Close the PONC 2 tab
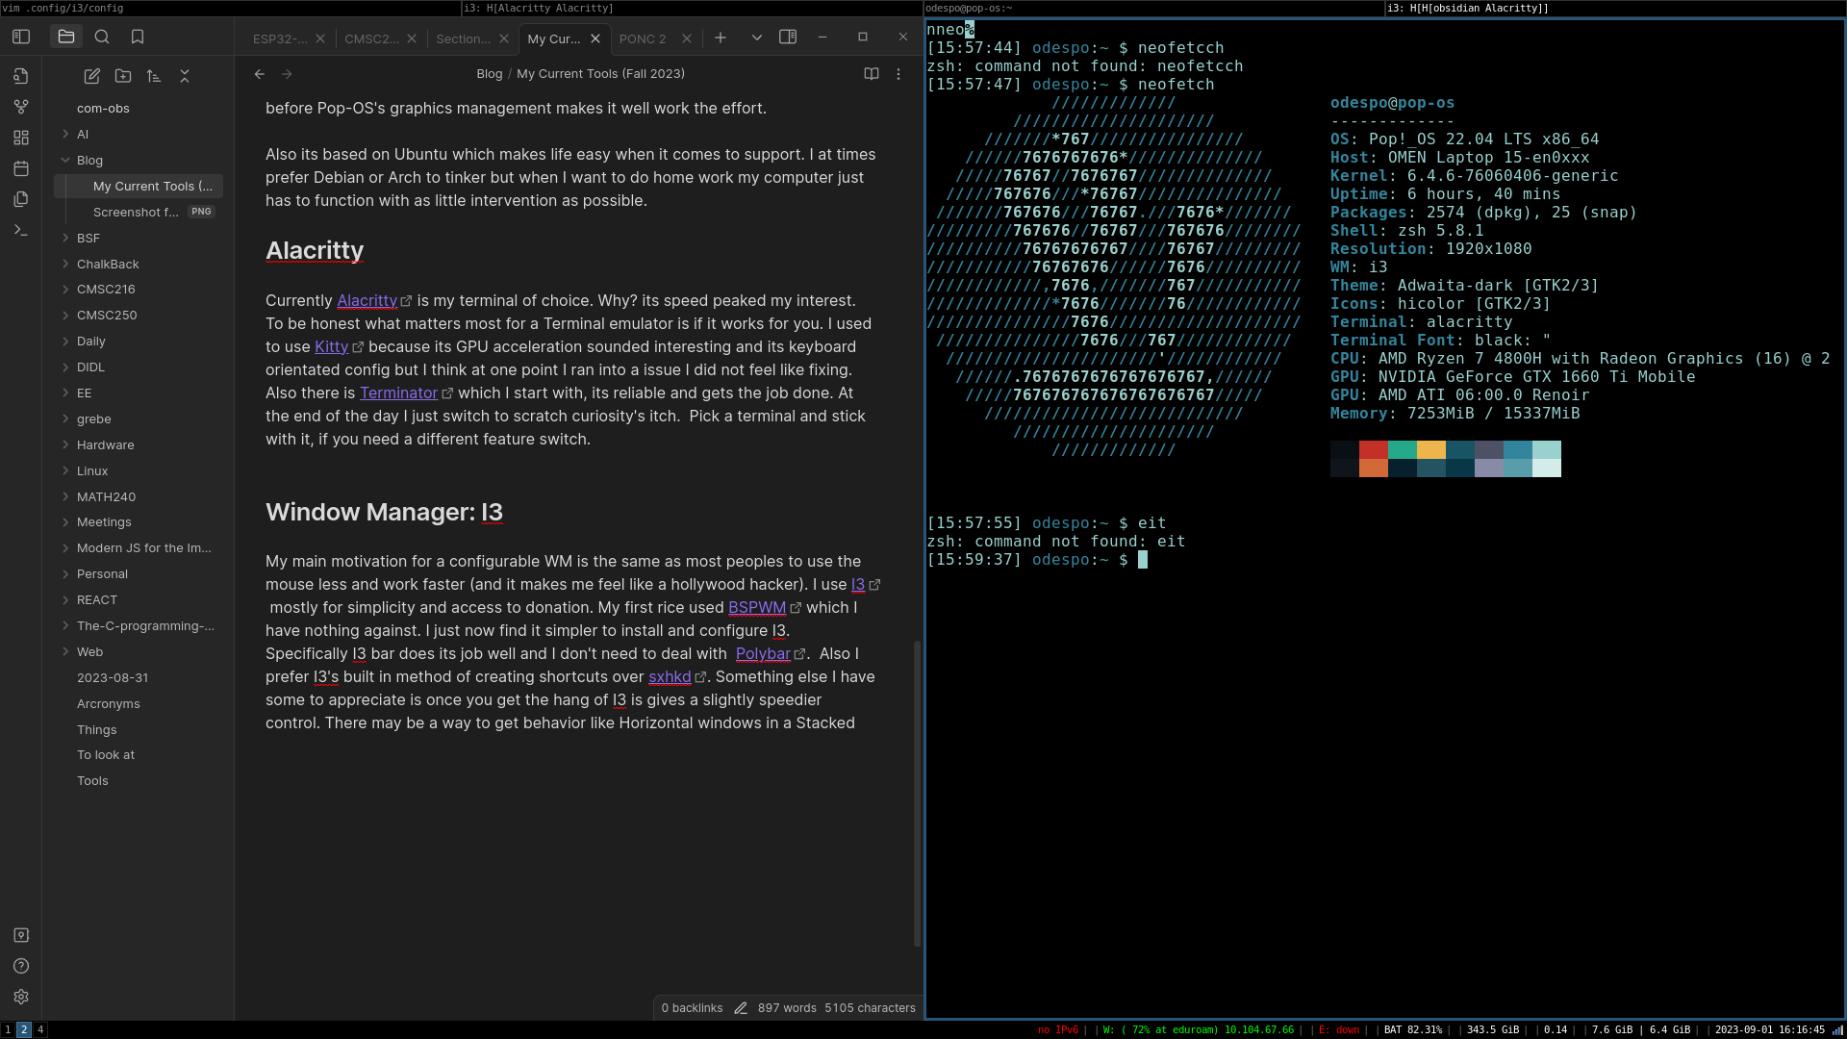1847x1039 pixels. [687, 38]
